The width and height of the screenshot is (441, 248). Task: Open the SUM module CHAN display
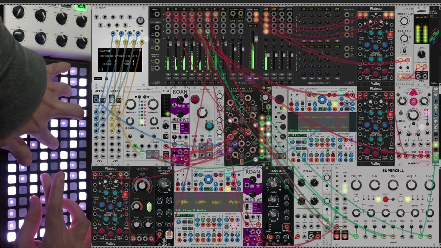coord(166,136)
